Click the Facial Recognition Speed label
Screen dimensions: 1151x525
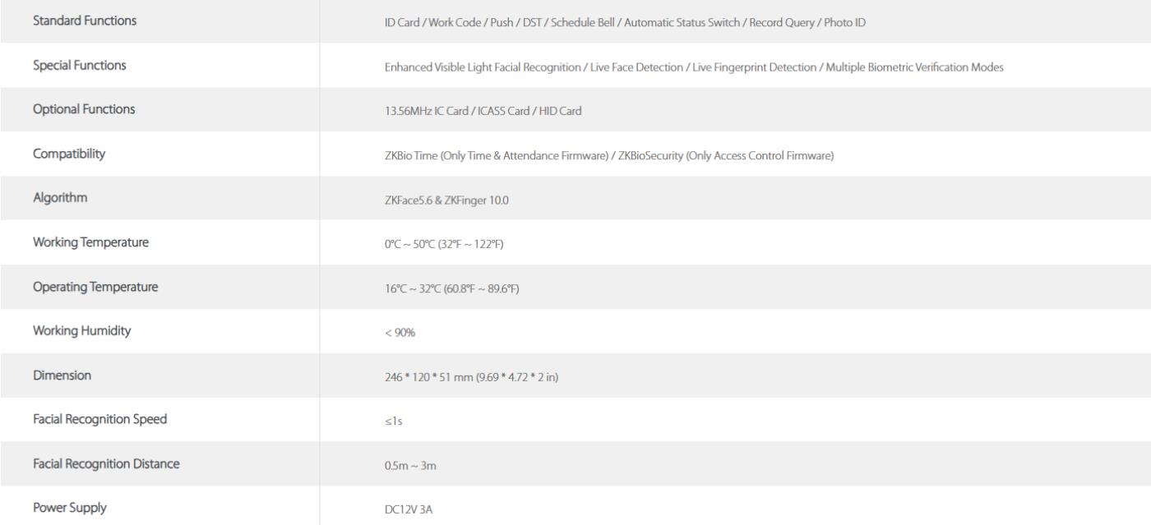99,421
